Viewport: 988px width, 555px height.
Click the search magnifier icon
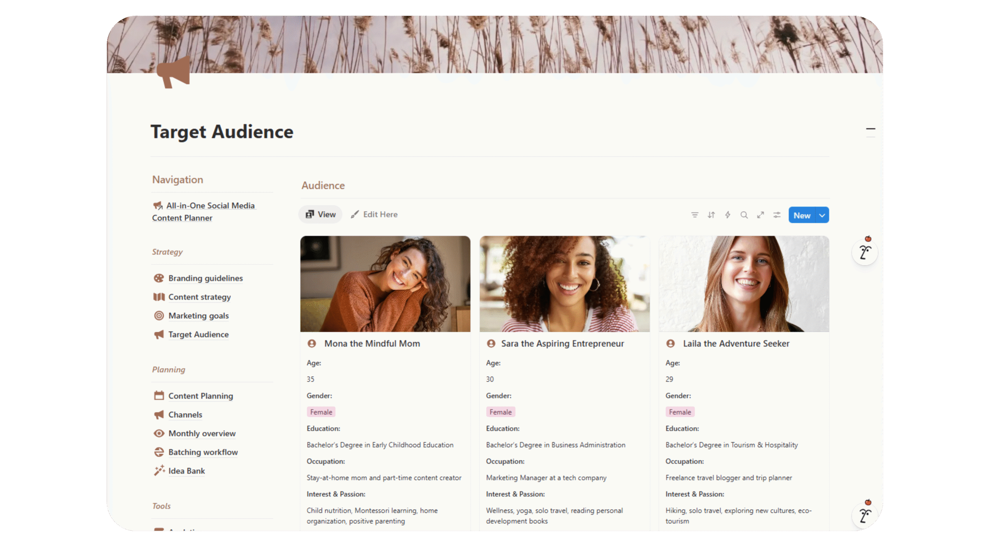[744, 215]
